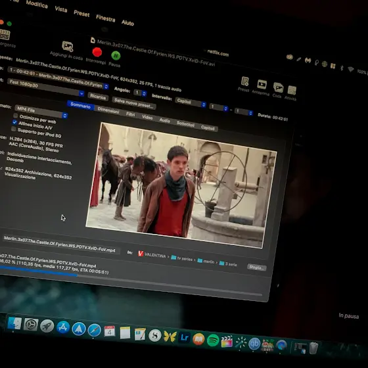368x368 pixels.
Task: Enable Ottimizza per web checkbox
Action: [x=16, y=116]
